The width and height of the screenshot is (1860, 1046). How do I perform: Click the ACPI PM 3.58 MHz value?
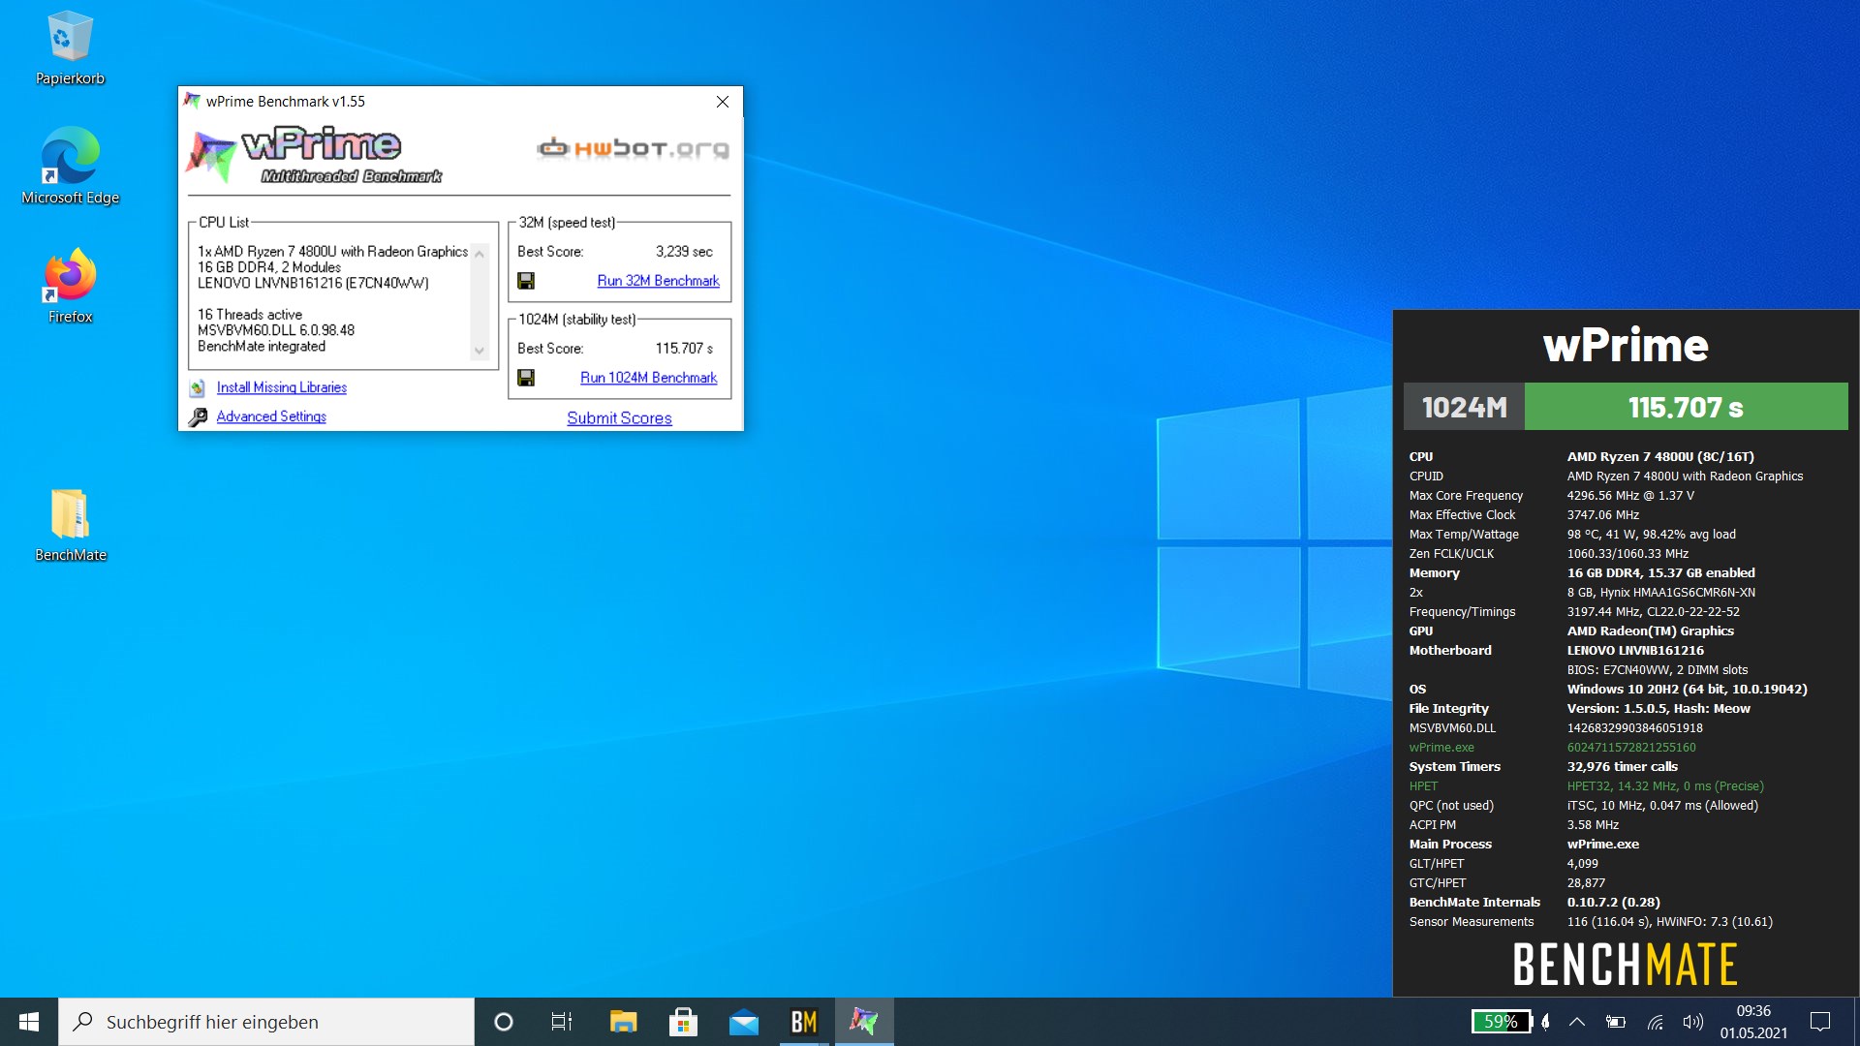point(1593,825)
